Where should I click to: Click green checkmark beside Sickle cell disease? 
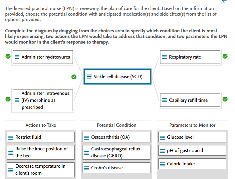[x=74, y=77]
